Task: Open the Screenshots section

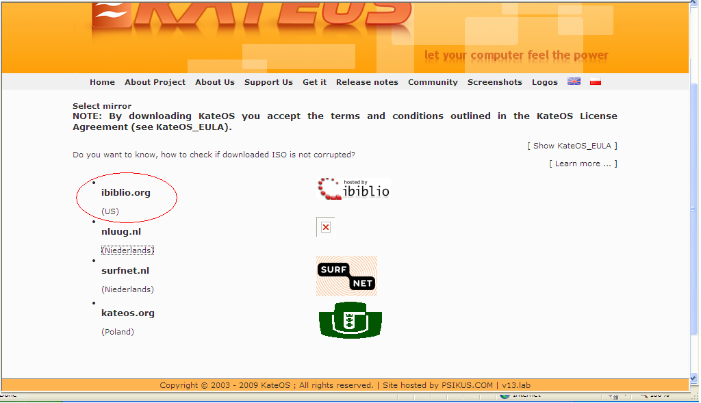Action: point(494,82)
